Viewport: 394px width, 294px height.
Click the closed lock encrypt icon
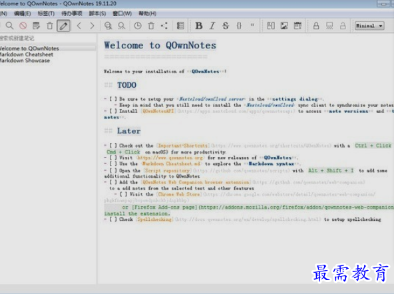point(316,26)
